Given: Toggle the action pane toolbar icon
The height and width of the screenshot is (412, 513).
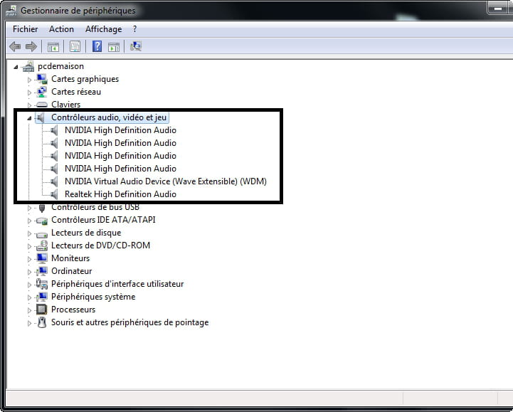Looking at the screenshot, I should pyautogui.click(x=114, y=47).
